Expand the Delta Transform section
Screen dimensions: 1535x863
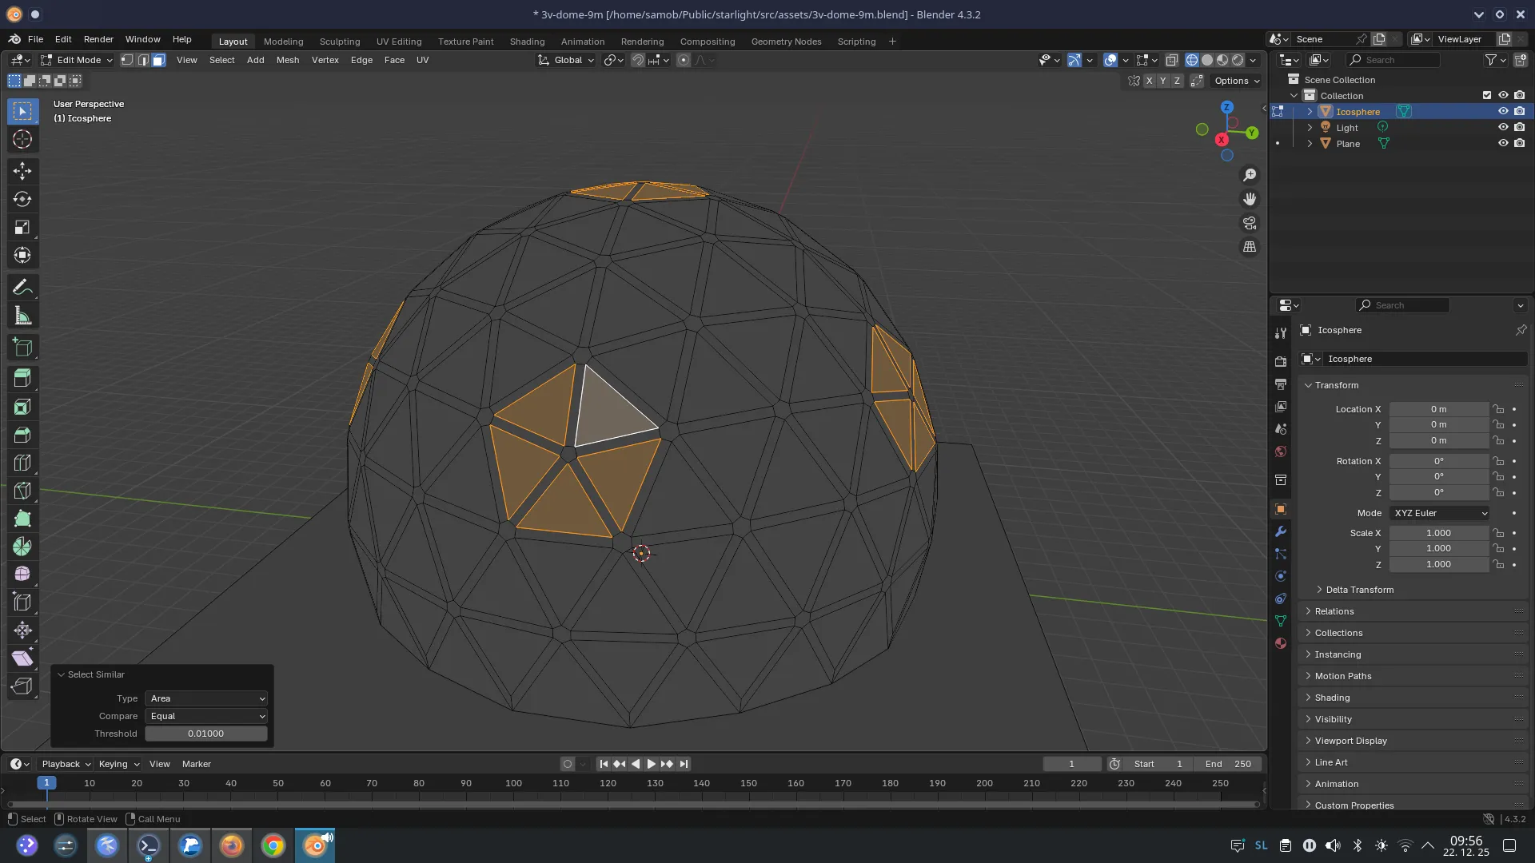tap(1359, 590)
